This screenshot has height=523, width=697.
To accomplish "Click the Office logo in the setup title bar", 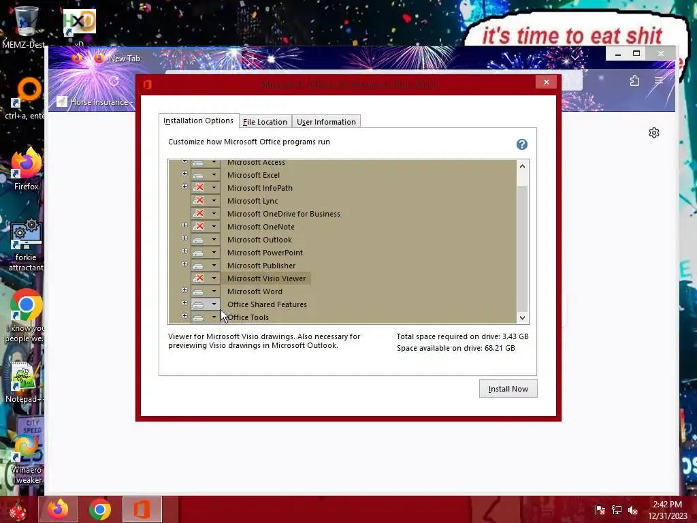I will 148,84.
